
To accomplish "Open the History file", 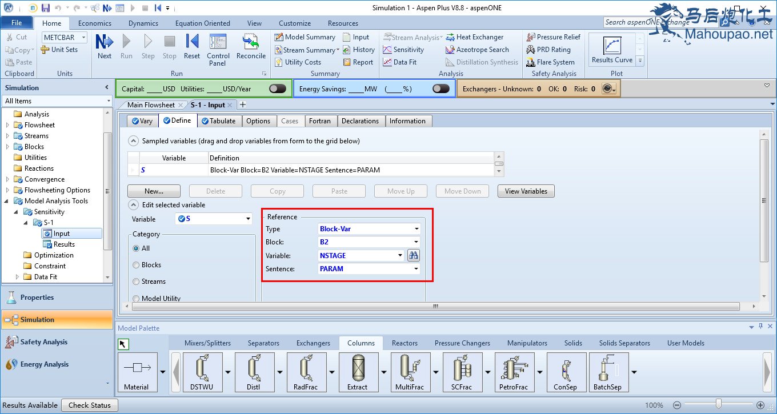I will pyautogui.click(x=358, y=50).
